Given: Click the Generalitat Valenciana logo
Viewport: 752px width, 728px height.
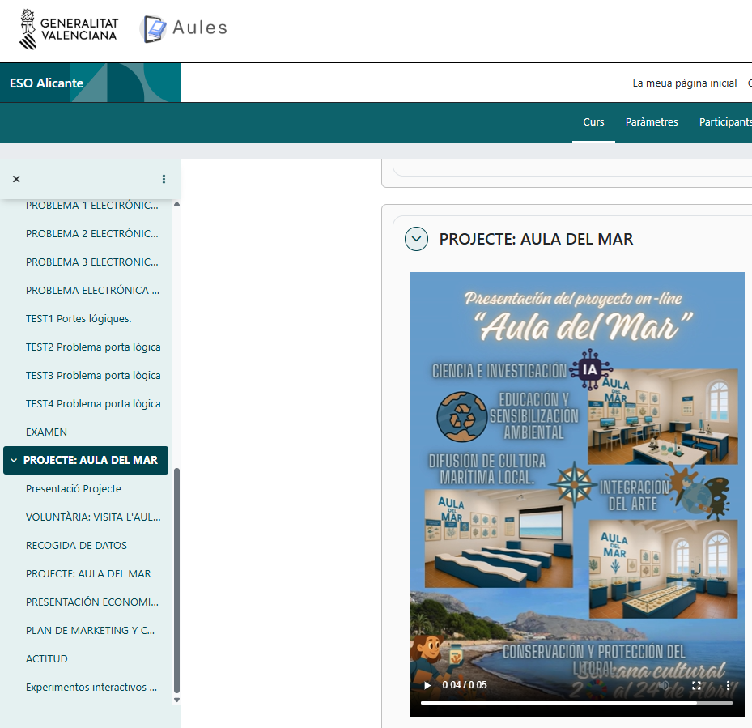Looking at the screenshot, I should pyautogui.click(x=68, y=29).
